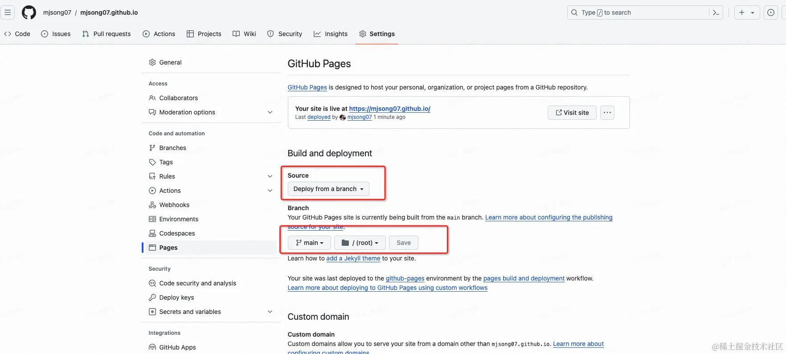The image size is (786, 354).
Task: Open GitHub Apps integration settings
Action: click(x=211, y=347)
